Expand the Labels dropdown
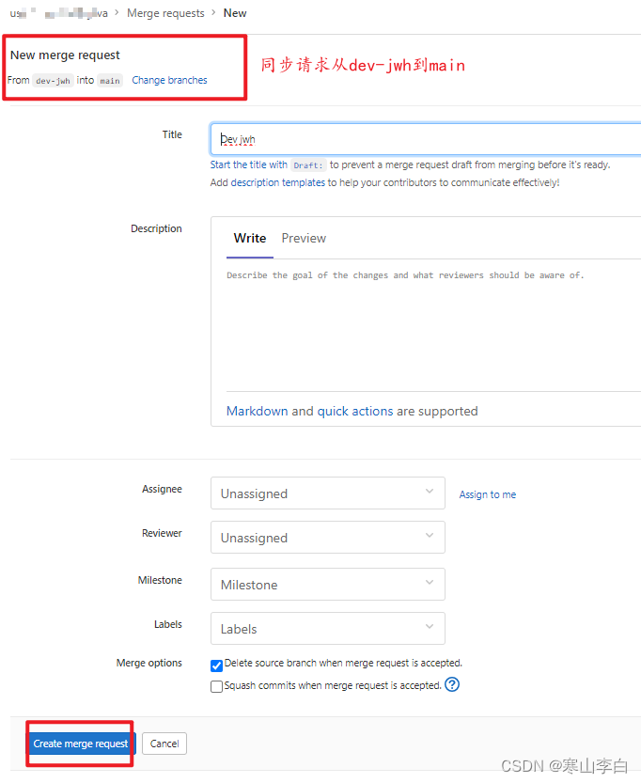The image size is (641, 783). 327,629
